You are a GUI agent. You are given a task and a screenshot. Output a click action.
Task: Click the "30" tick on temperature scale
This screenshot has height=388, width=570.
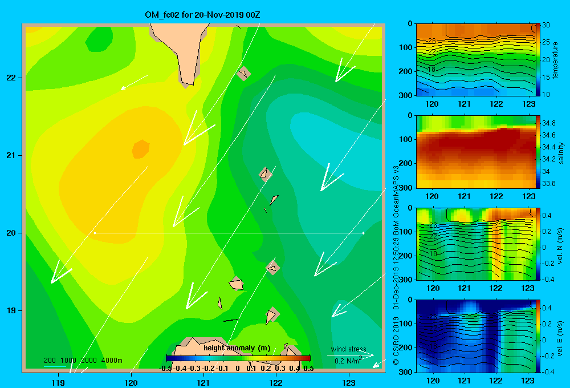coord(546,25)
